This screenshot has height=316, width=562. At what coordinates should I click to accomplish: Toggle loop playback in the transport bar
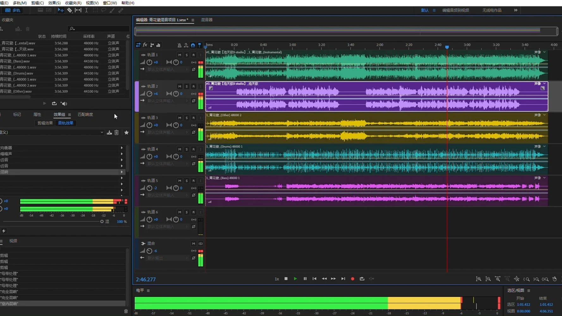[x=362, y=279]
